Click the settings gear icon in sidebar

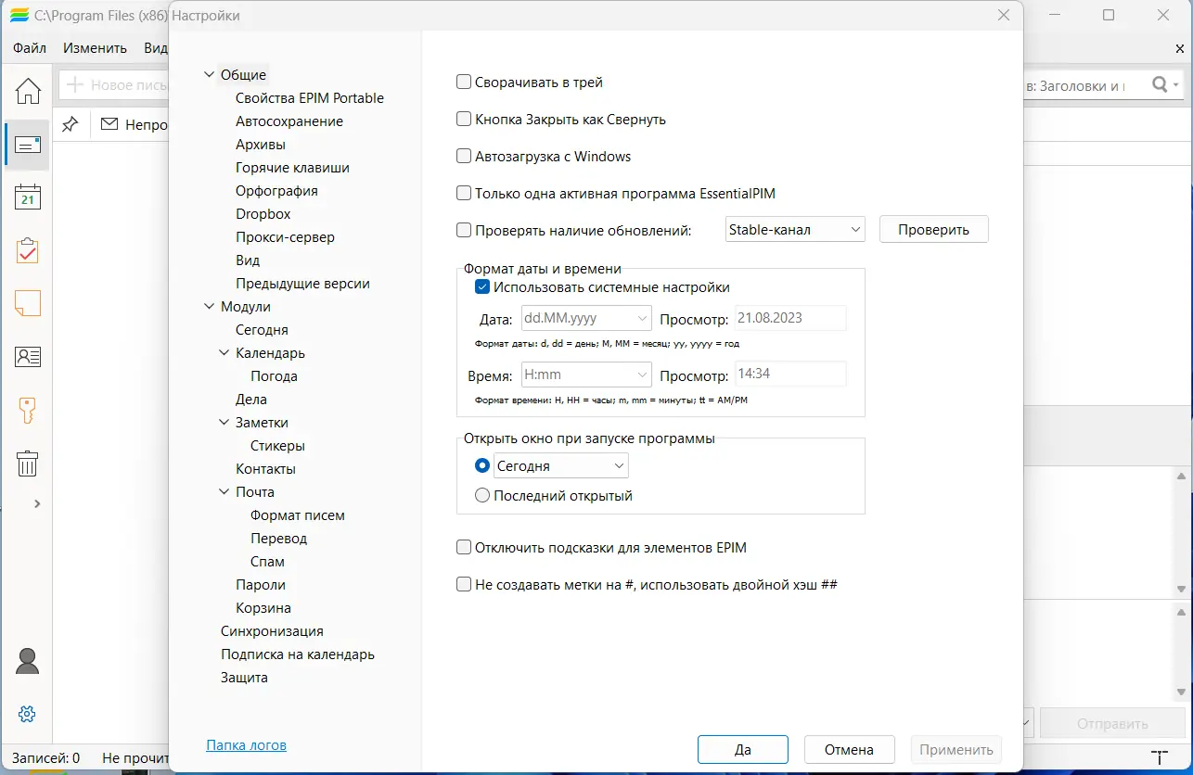(x=27, y=714)
